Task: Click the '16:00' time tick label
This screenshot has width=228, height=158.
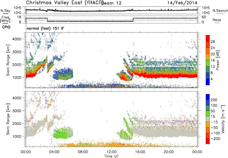Action: pos(140,152)
